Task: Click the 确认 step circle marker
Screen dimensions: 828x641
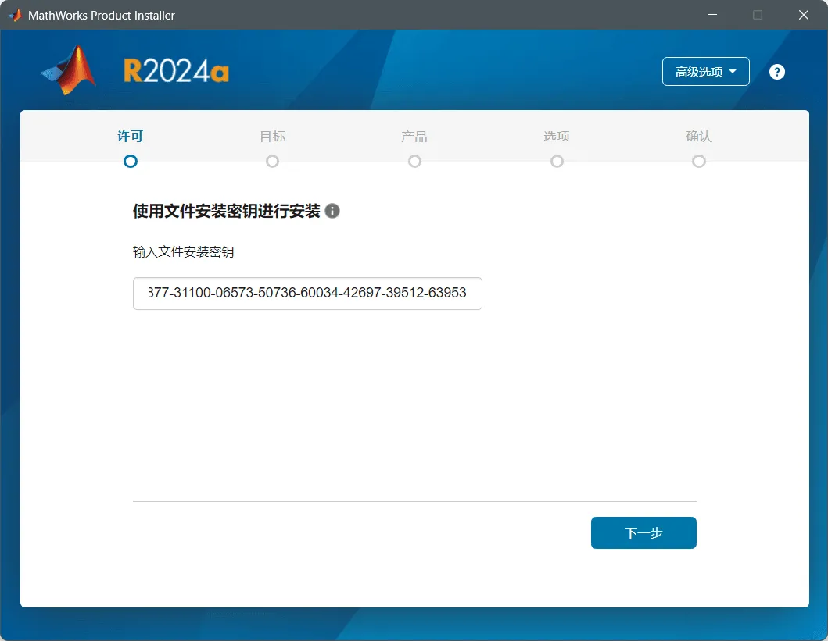Action: (699, 162)
